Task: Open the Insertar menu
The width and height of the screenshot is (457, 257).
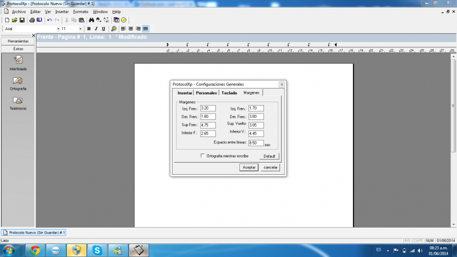Action: [62, 11]
